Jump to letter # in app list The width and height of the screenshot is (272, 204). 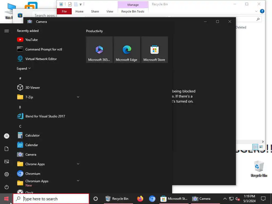click(20, 78)
